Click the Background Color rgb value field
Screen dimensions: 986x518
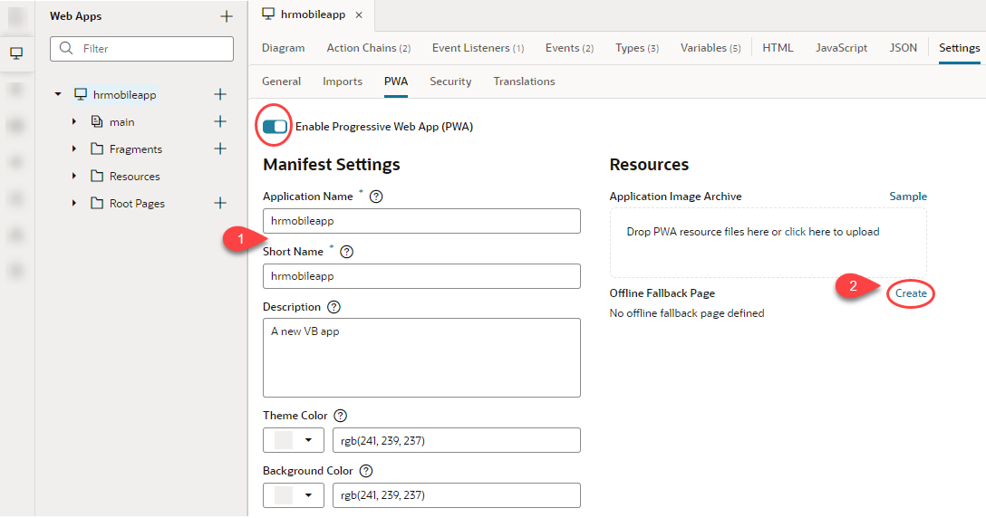click(457, 495)
